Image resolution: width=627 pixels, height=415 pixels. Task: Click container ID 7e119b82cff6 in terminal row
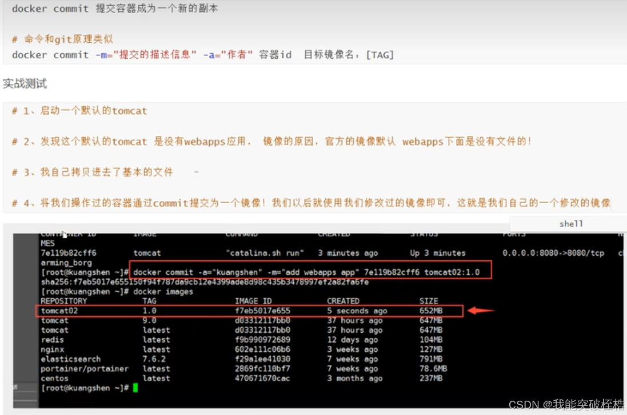(69, 253)
